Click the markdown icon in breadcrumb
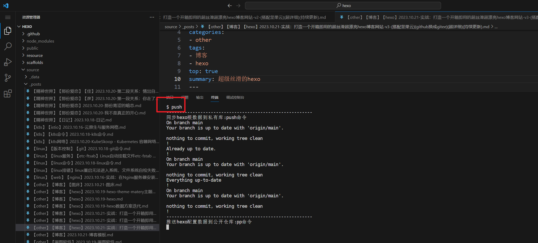Viewport: 538px width, 243px height. [x=203, y=27]
